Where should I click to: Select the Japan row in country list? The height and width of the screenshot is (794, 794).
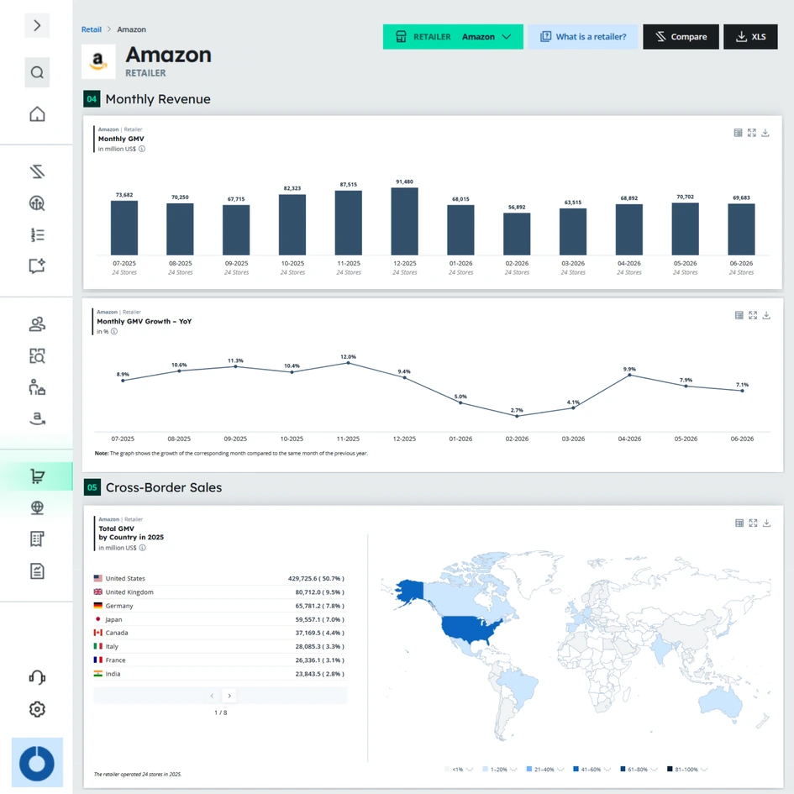point(220,619)
